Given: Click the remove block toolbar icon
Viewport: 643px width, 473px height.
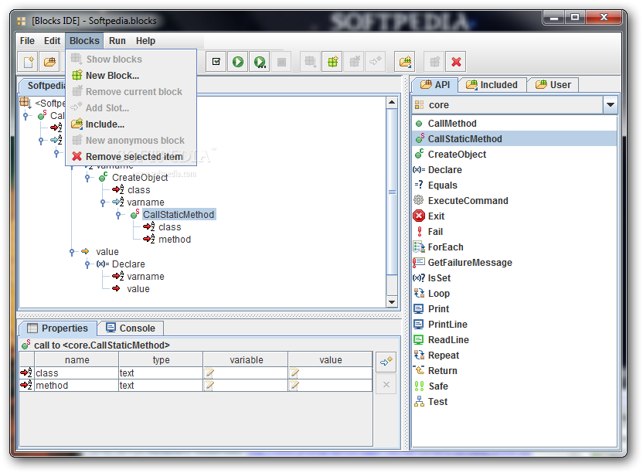Looking at the screenshot, I should coord(354,62).
